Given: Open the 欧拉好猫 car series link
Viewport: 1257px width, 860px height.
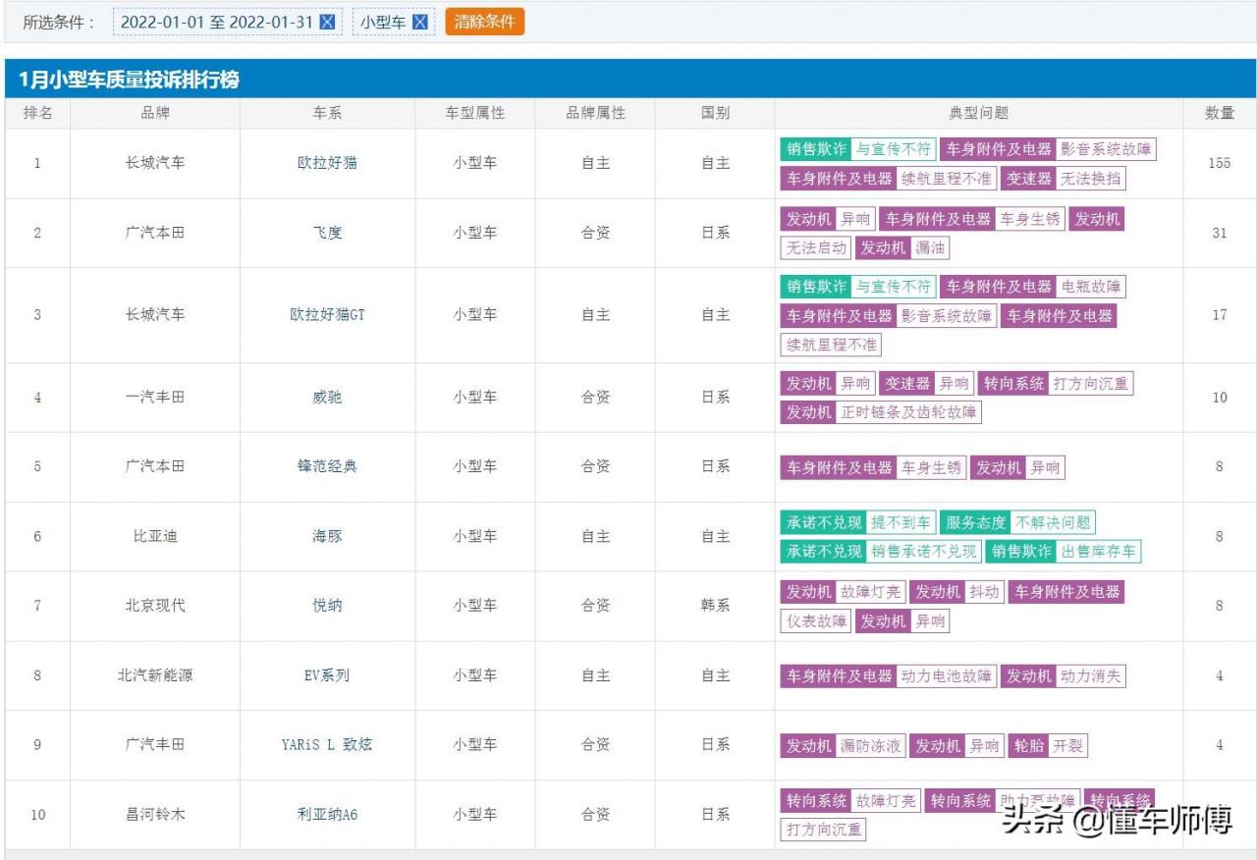Looking at the screenshot, I should pyautogui.click(x=327, y=163).
